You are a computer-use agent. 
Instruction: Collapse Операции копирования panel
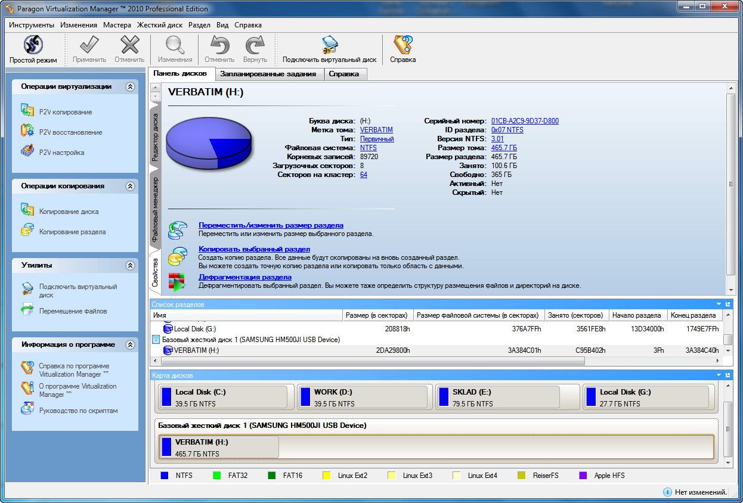pyautogui.click(x=130, y=186)
